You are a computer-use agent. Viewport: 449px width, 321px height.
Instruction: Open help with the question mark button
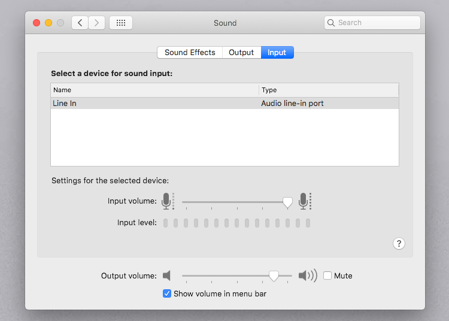[x=399, y=243]
